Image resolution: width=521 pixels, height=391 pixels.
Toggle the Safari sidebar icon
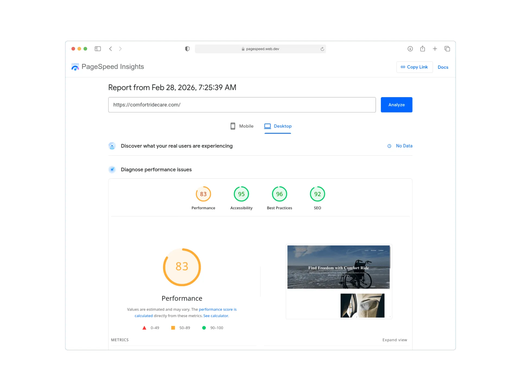(98, 49)
